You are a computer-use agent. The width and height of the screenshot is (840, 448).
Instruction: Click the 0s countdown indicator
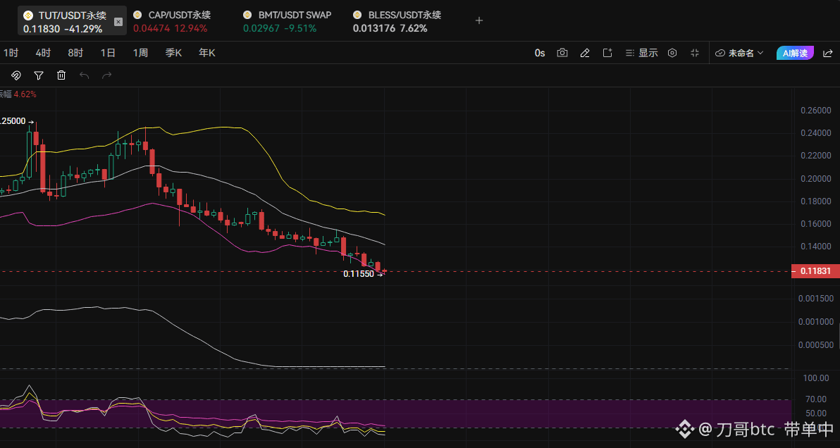pyautogui.click(x=540, y=53)
